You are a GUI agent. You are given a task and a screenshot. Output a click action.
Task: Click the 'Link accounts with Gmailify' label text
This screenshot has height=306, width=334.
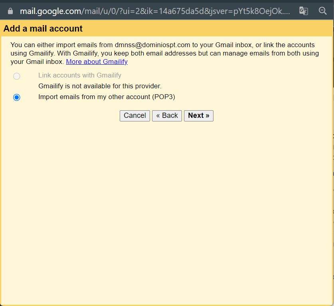pos(80,75)
